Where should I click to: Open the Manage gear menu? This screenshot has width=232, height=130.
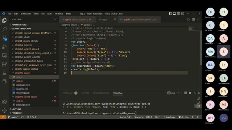click(4, 110)
